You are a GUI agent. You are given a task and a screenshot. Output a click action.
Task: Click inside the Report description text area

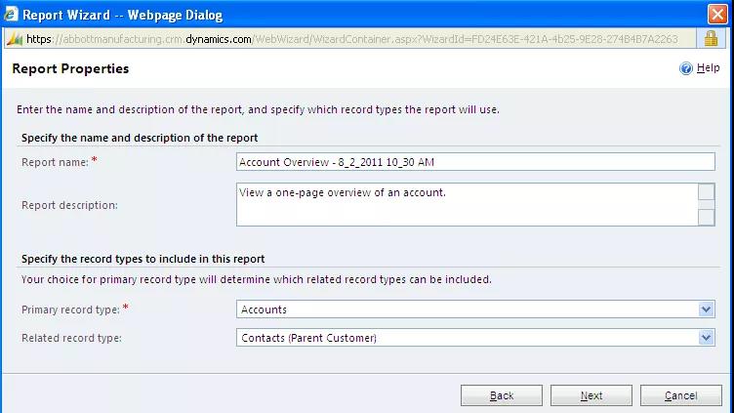[x=465, y=204]
